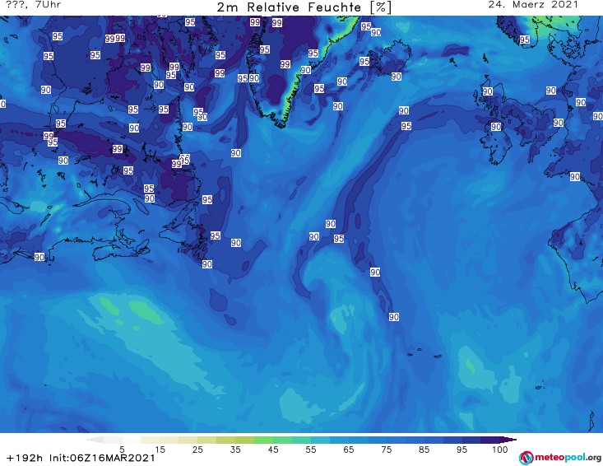This screenshot has width=603, height=466.
Task: Click the legend tick label '100'
Action: (x=500, y=450)
